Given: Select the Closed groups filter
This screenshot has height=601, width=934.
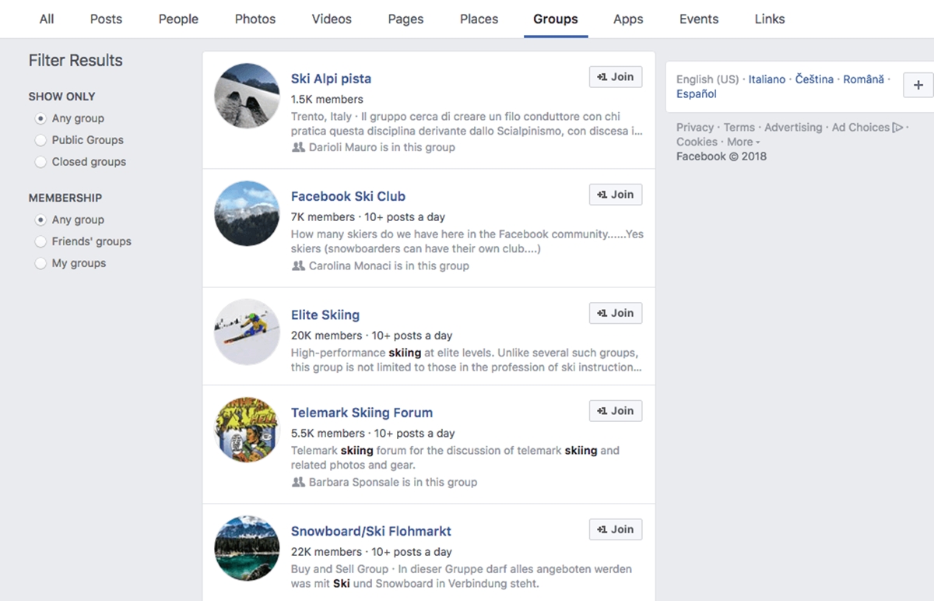Looking at the screenshot, I should [x=40, y=162].
